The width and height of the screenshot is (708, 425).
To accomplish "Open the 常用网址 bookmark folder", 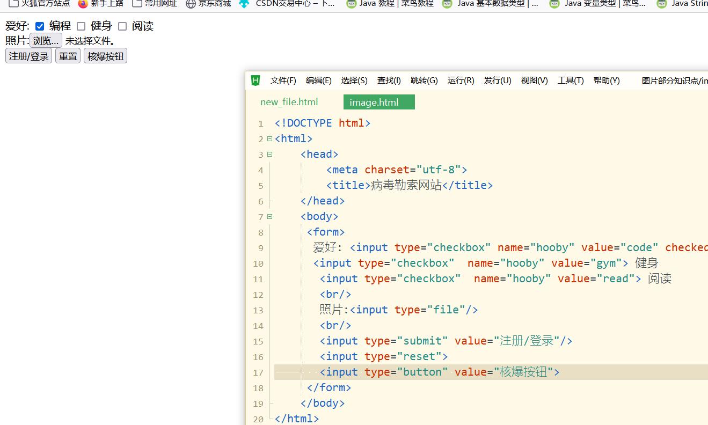I will pos(155,4).
